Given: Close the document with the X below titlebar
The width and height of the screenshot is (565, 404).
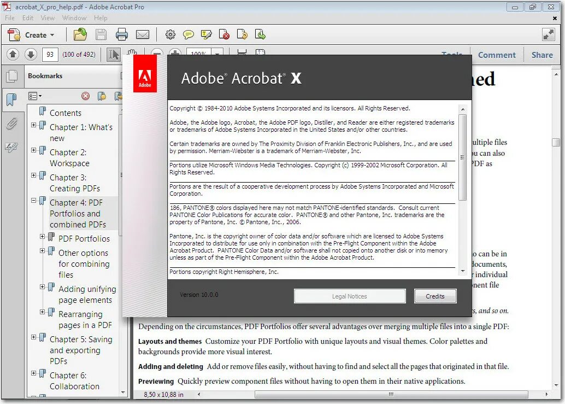Looking at the screenshot, I should pos(555,18).
